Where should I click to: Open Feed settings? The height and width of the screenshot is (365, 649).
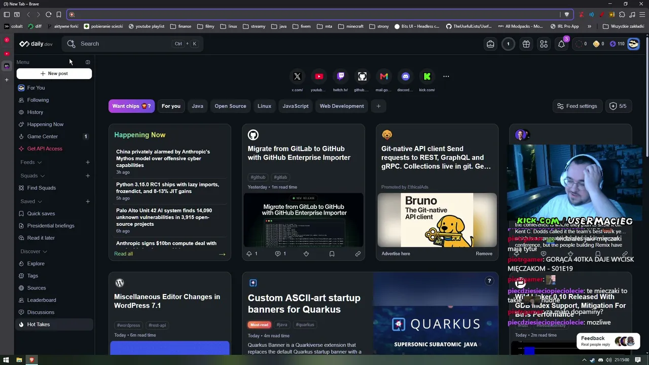pos(577,106)
